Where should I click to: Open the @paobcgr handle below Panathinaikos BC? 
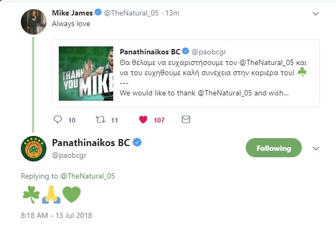click(69, 156)
